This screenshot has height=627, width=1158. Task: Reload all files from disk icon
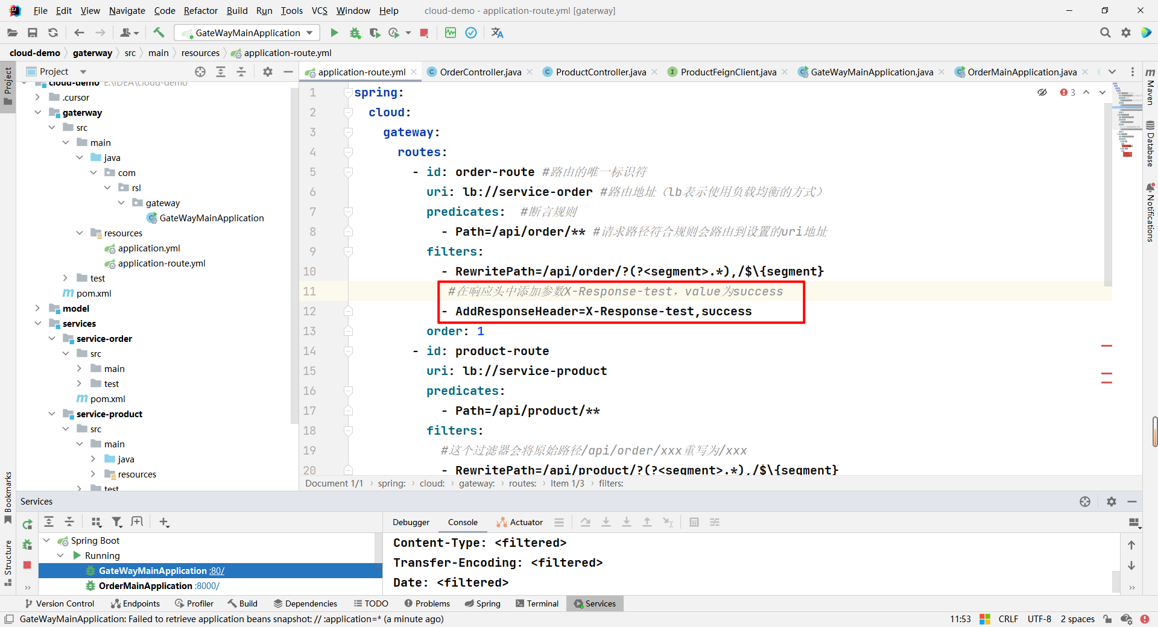click(x=53, y=33)
